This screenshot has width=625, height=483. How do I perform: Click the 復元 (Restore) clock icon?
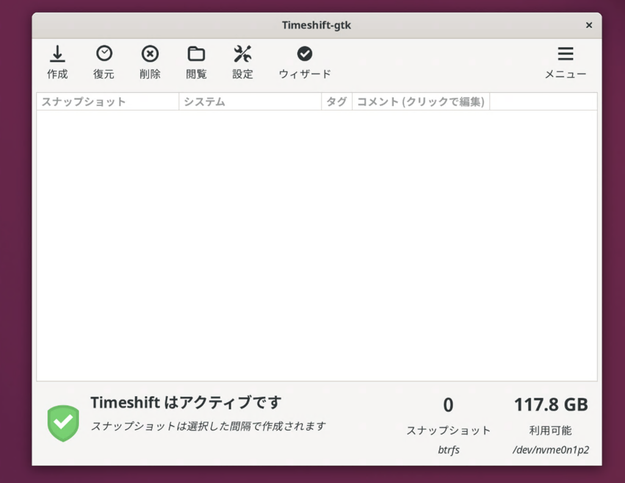click(104, 54)
